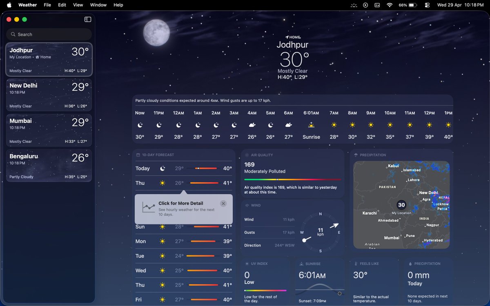Screen dimensions: 490x306
Task: Click the Feels Like 30° value
Action: (x=360, y=275)
